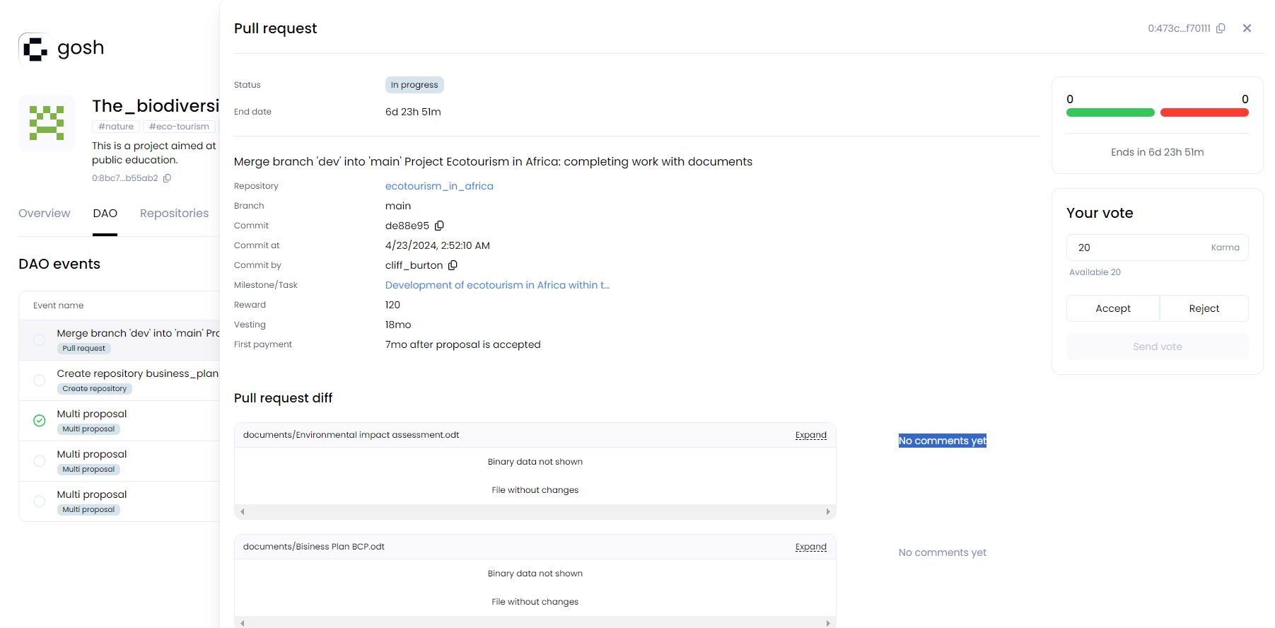Expand the Bisiness Plan BCP.odt diff
The image size is (1275, 628).
[x=810, y=547]
